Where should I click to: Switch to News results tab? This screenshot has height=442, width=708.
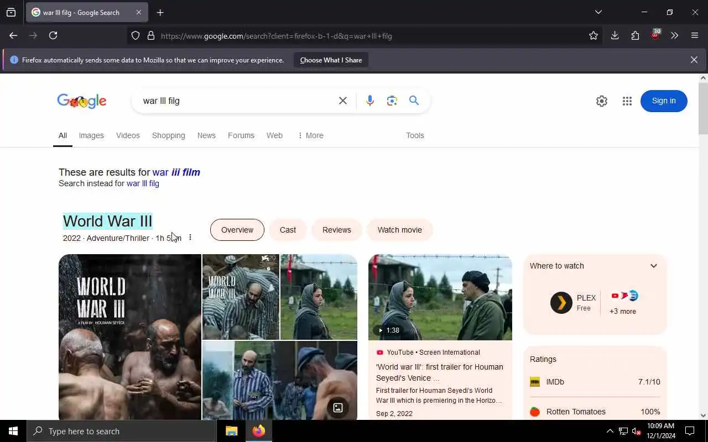[206, 135]
